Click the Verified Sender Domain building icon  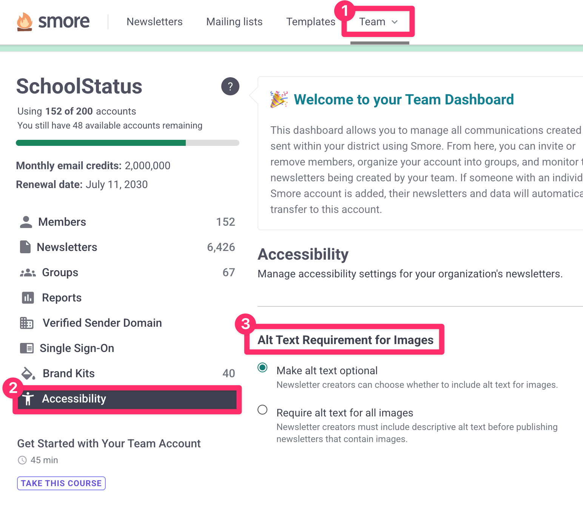(27, 323)
